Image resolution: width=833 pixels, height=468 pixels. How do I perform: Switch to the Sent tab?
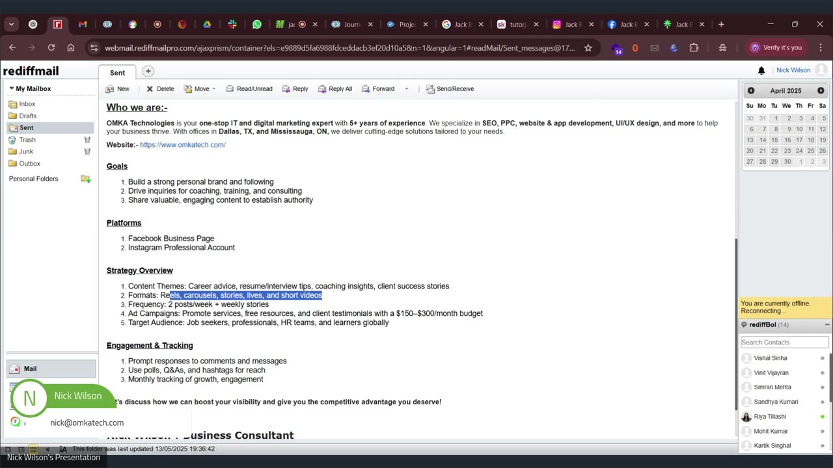[117, 73]
